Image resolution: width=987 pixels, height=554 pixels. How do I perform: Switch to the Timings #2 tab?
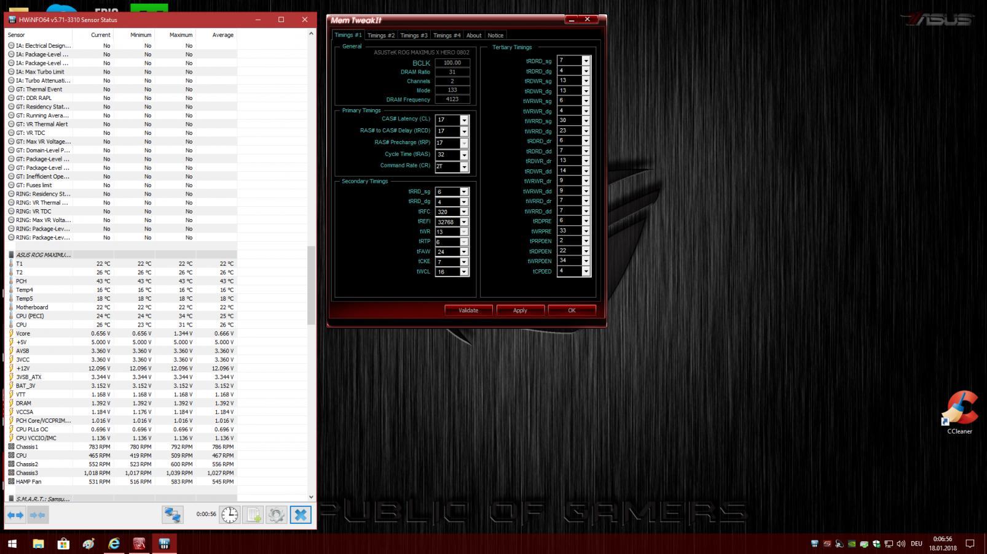(381, 36)
